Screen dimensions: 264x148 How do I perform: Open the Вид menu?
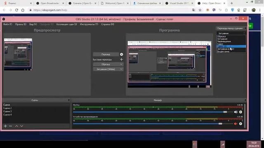[x=33, y=24]
